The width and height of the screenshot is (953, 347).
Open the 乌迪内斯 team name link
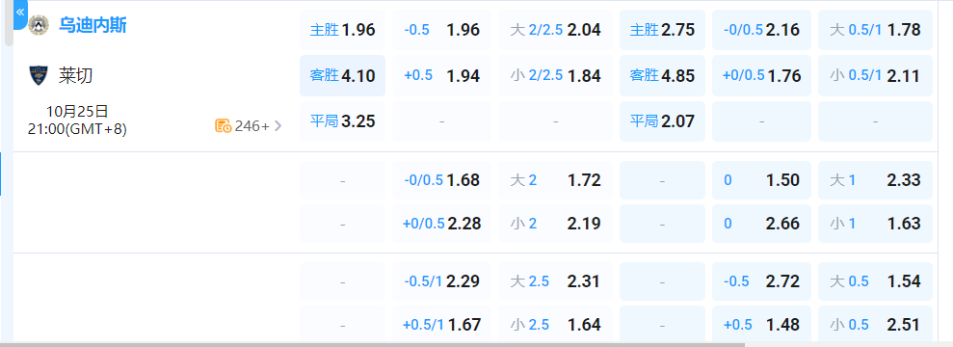[93, 25]
